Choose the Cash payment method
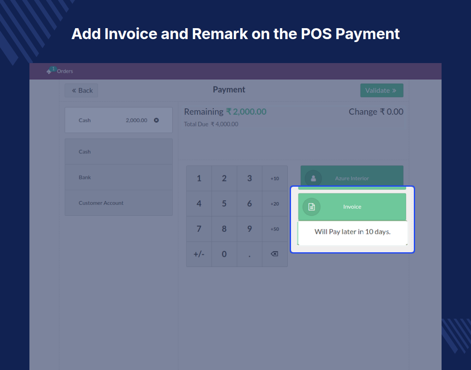Screen dimensions: 471x370 [119, 152]
